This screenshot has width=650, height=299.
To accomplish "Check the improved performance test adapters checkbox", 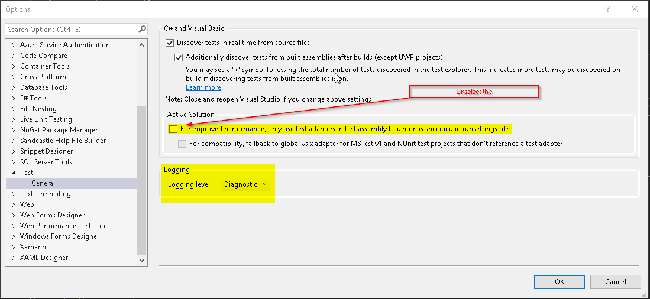I will pyautogui.click(x=173, y=129).
